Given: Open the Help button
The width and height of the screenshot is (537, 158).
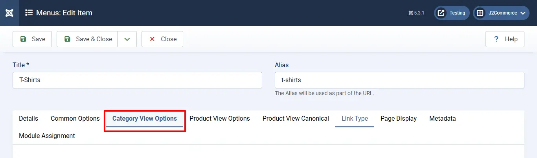Looking at the screenshot, I should coord(505,39).
